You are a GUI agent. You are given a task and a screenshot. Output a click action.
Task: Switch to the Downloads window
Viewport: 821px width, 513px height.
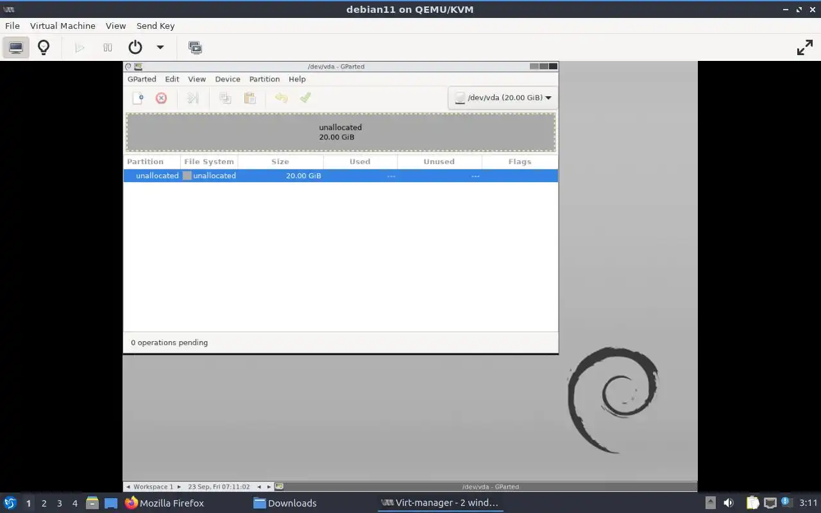[285, 503]
